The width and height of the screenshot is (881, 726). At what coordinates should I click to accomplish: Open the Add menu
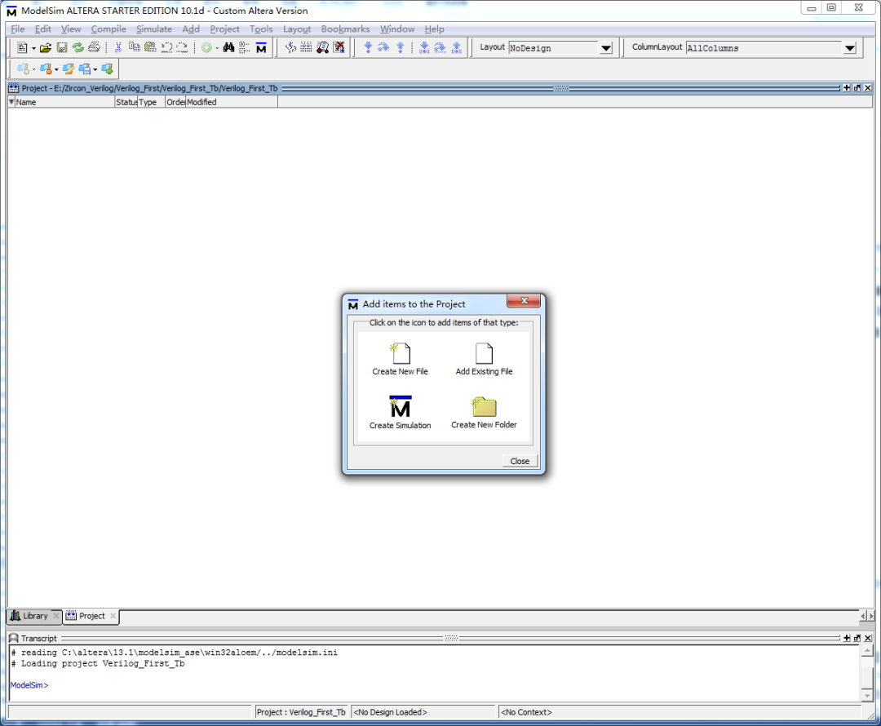pyautogui.click(x=191, y=29)
